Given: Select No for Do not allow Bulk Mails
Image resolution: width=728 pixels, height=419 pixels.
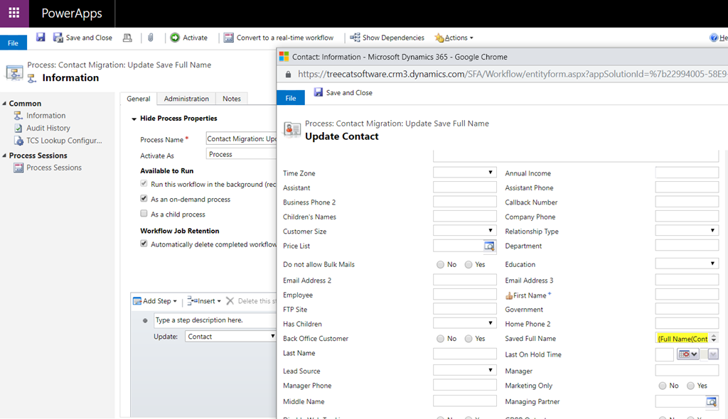Looking at the screenshot, I should [x=440, y=264].
